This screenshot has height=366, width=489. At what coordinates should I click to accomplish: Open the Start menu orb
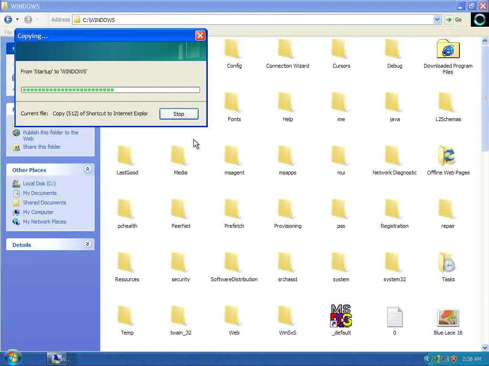(12, 357)
